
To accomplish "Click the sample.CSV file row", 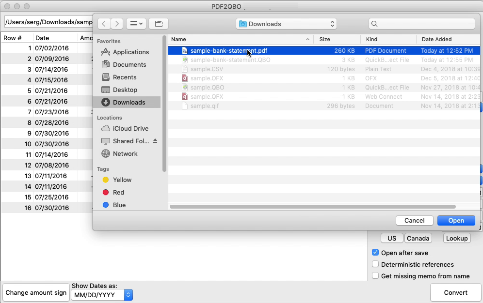I will [324, 69].
